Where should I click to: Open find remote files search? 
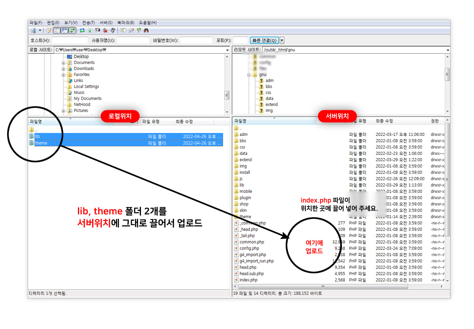tap(146, 30)
